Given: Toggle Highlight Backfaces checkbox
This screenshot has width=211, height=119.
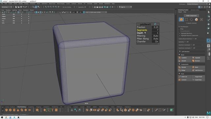Looking at the screenshot, I should (180, 33).
